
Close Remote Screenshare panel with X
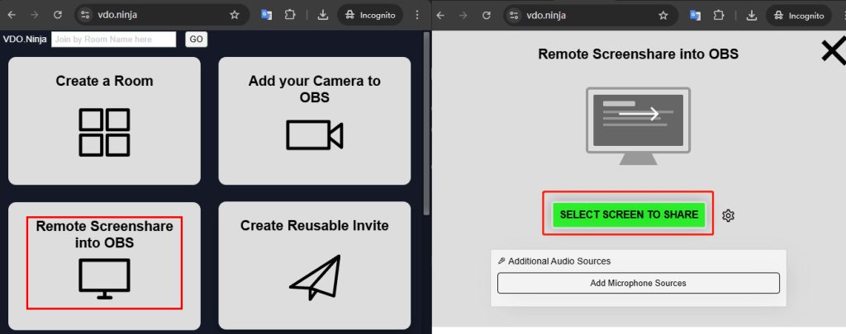click(x=833, y=51)
